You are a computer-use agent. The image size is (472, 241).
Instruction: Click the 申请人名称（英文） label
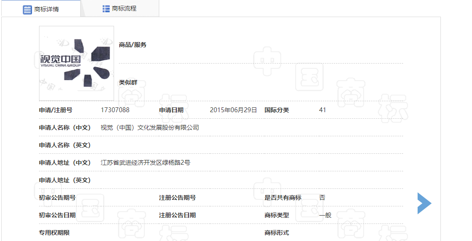coord(65,145)
